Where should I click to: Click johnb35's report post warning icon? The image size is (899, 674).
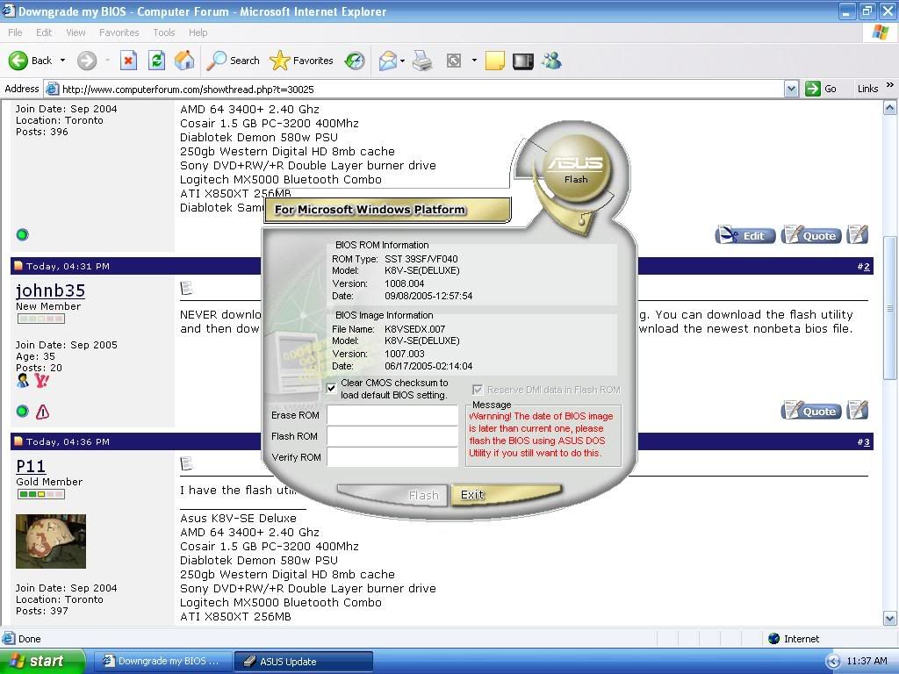click(42, 412)
